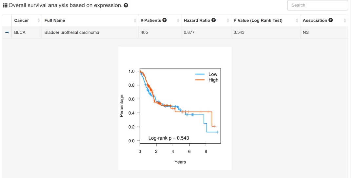This screenshot has height=178, width=354.
Task: Click the P Value (Log Rank Test) header
Action: (x=258, y=20)
